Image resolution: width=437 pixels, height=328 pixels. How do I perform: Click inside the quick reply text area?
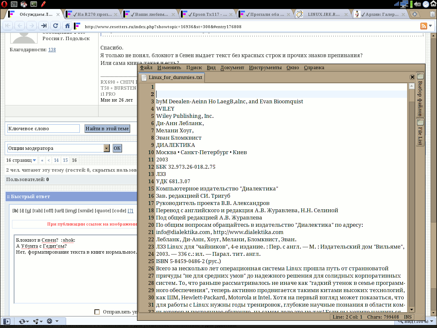tap(76, 269)
